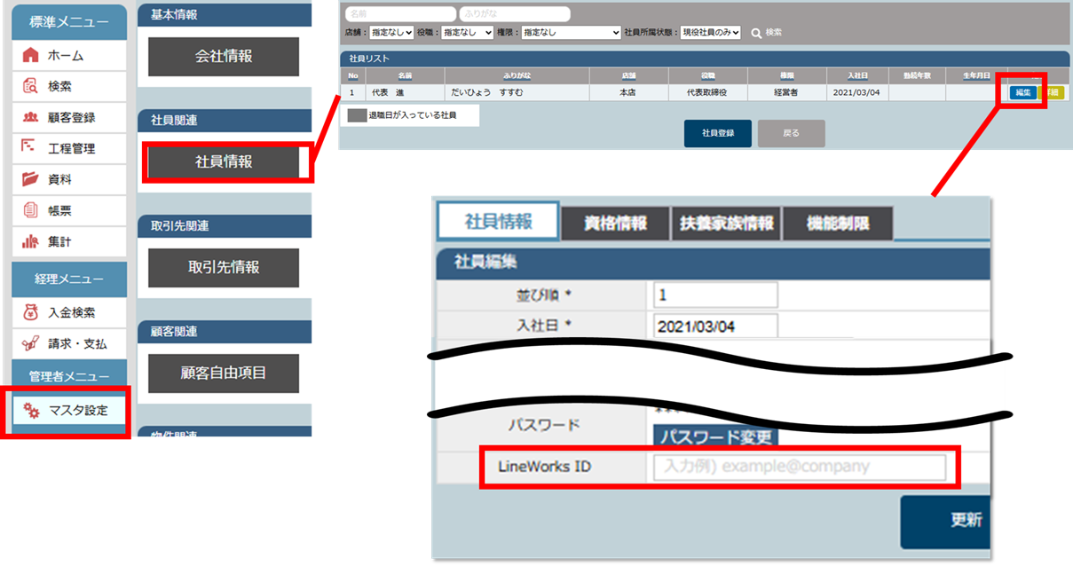The image size is (1073, 566).
Task: Open 請求・支払 billing icon
Action: (30, 343)
